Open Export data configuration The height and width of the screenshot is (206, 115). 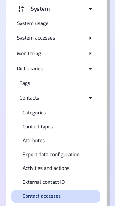pos(51,155)
